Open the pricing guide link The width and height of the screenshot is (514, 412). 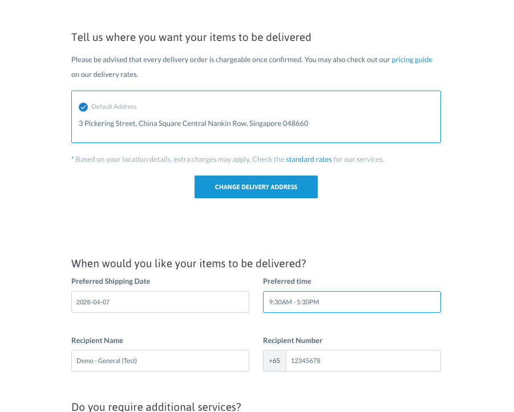pos(411,59)
